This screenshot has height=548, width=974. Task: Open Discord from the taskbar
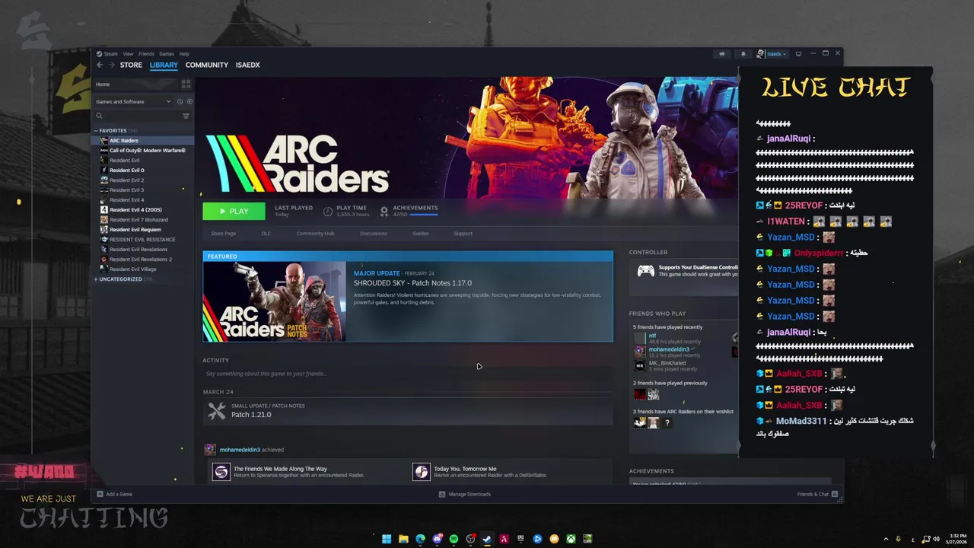coord(437,539)
